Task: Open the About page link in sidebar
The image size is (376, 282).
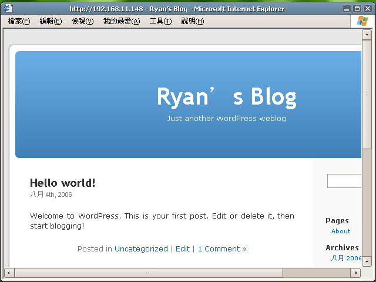Action: tap(341, 231)
